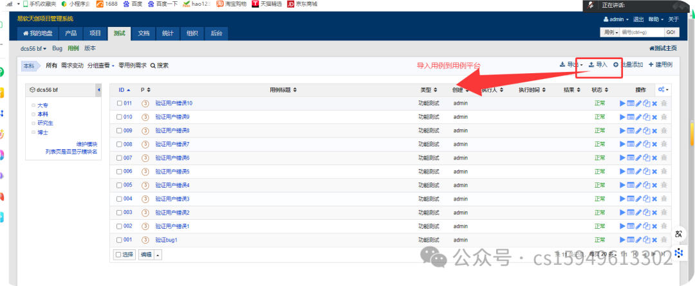
Task: Copy case 003 验证用户错误2
Action: pos(646,213)
